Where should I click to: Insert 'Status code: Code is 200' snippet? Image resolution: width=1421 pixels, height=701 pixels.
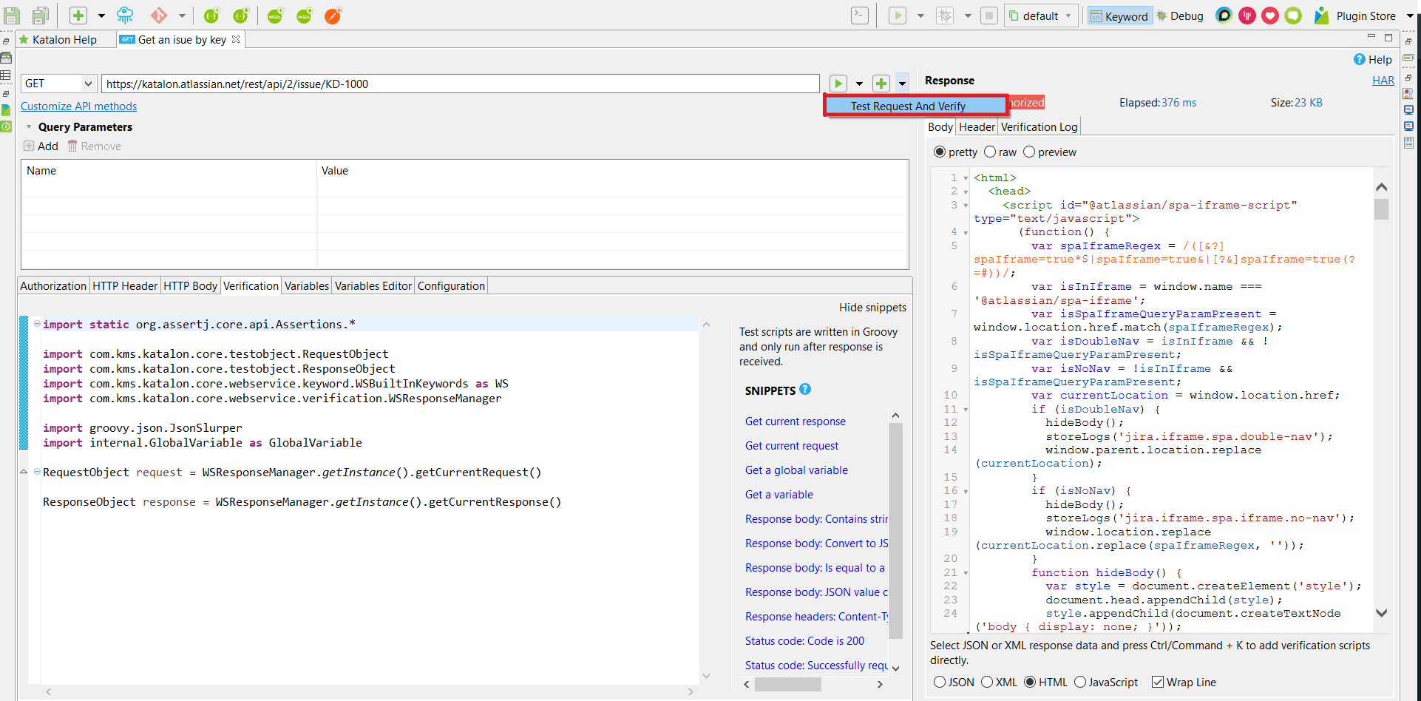(x=804, y=640)
